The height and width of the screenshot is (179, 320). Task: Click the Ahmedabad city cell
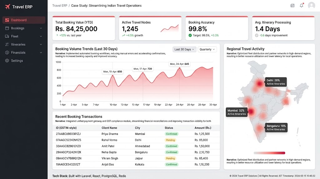coord(142,146)
